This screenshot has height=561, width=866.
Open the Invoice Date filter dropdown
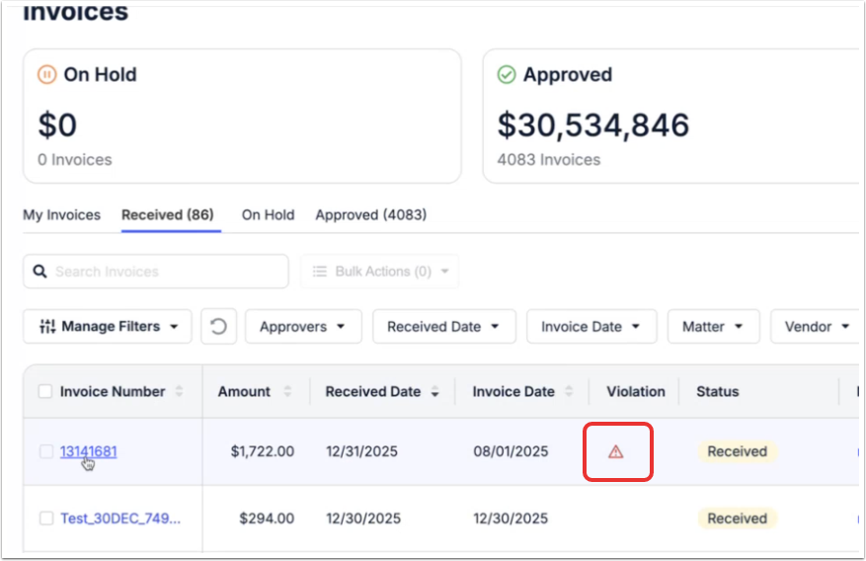click(x=591, y=326)
